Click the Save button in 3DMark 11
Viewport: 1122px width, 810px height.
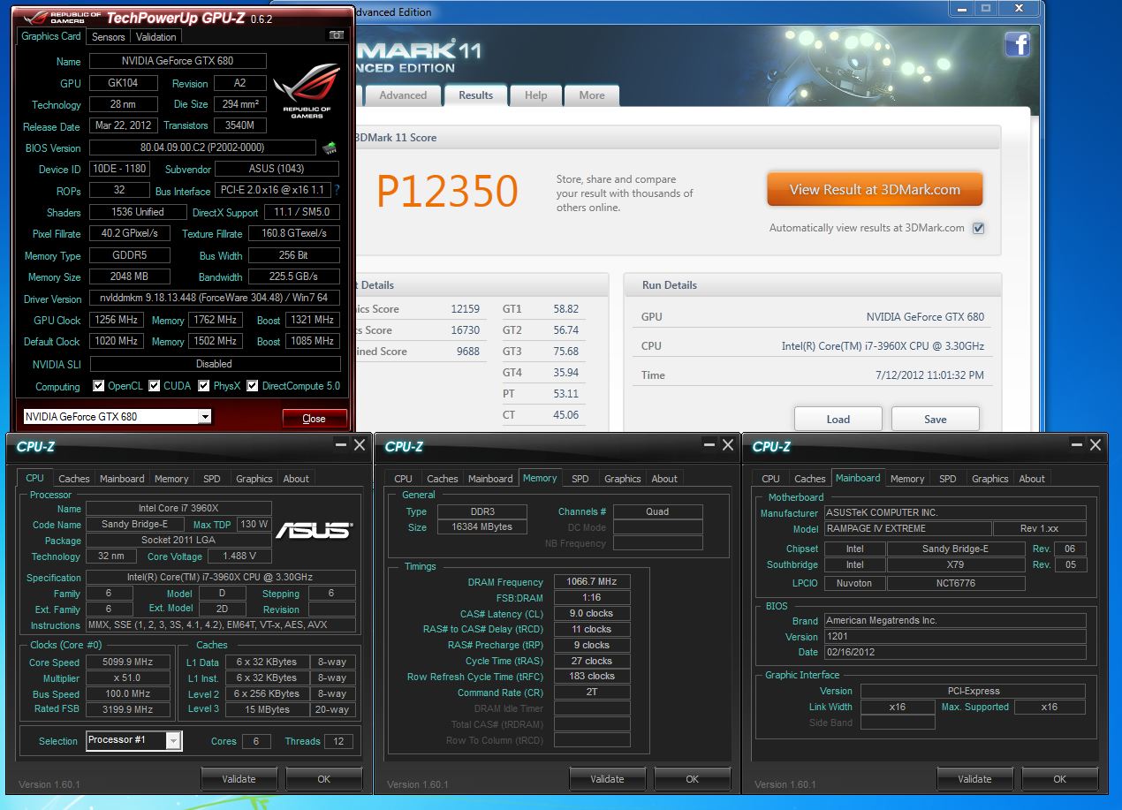pyautogui.click(x=936, y=419)
